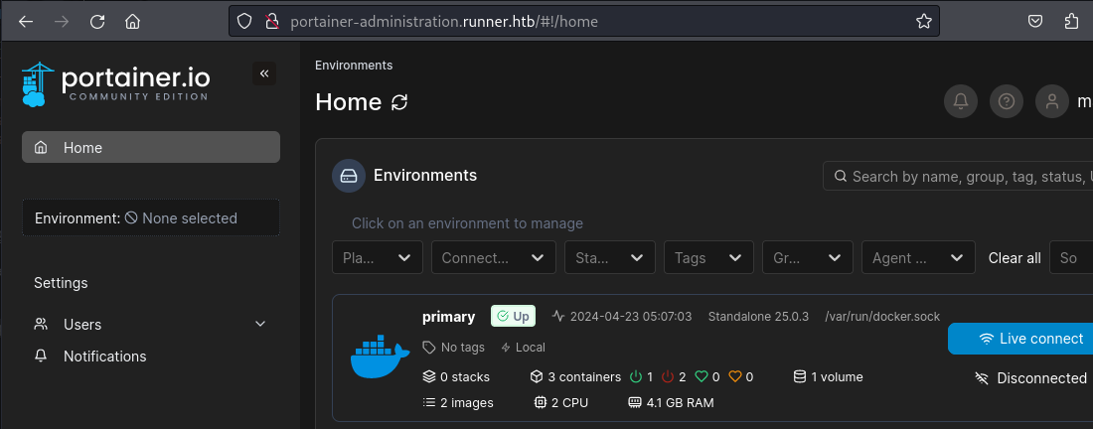This screenshot has height=429, width=1093.
Task: Expand the Tags filter dropdown
Action: 707,257
